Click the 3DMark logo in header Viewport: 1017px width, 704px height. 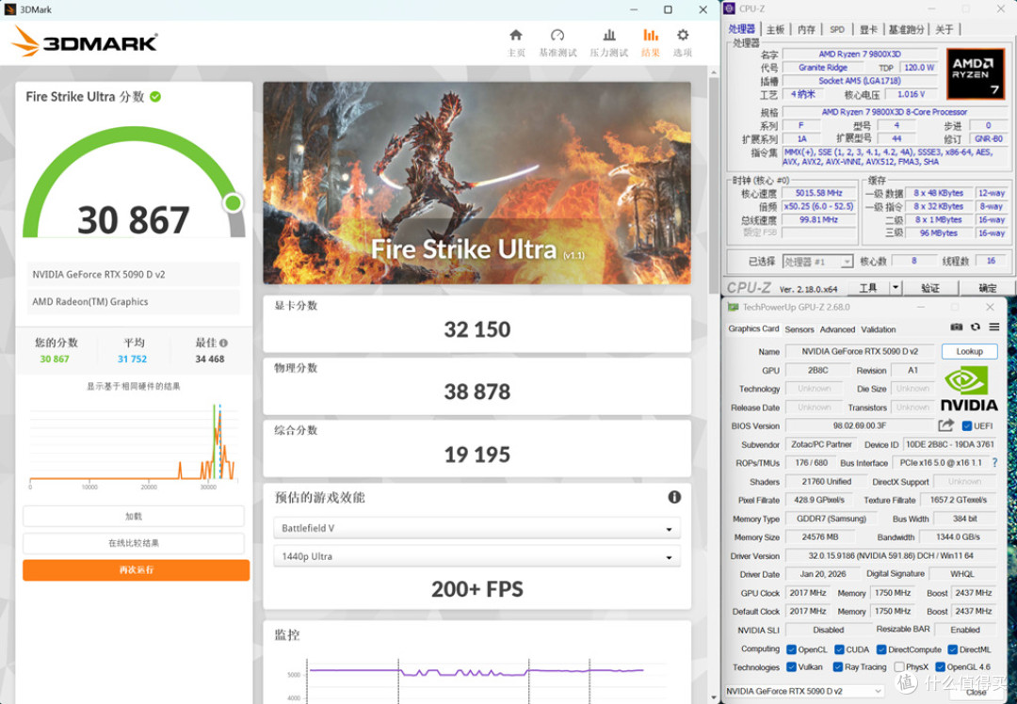(x=85, y=41)
